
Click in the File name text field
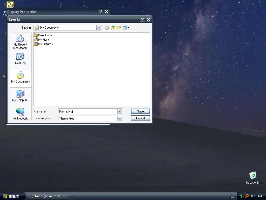88,111
